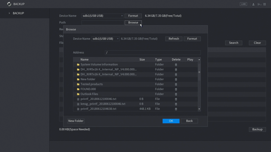Click the user account icon in top bar

[x=253, y=4]
